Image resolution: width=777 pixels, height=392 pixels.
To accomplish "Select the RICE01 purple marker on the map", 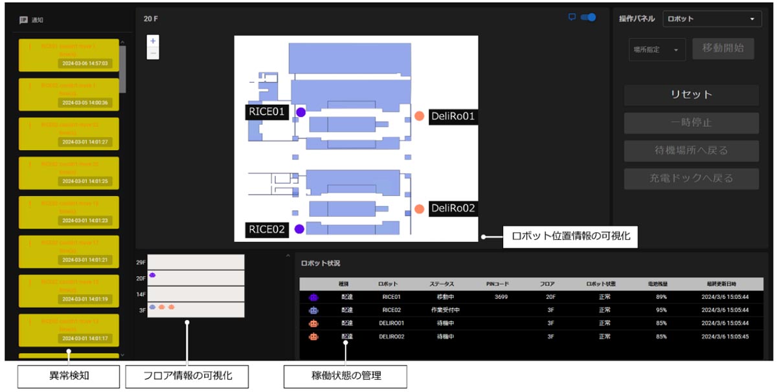I will [x=300, y=113].
